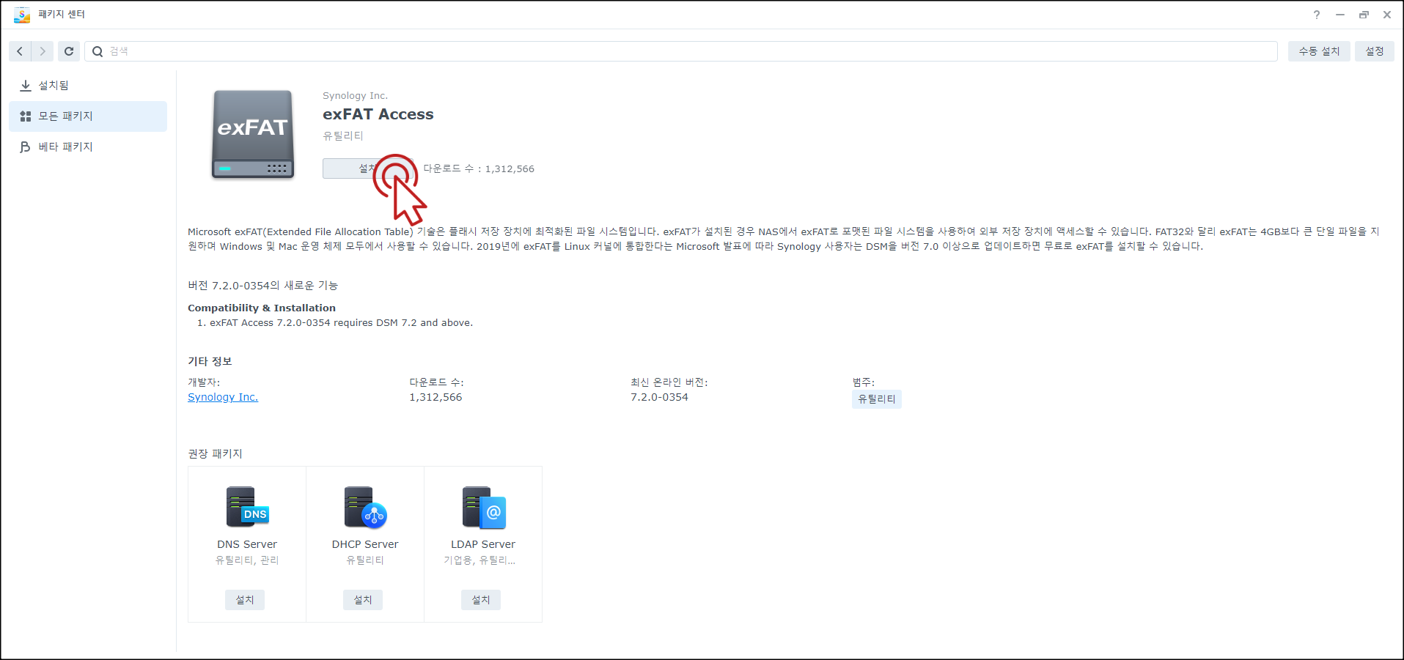Open the DHCP Server package icon
Screen dimensions: 1404x660
(x=365, y=507)
